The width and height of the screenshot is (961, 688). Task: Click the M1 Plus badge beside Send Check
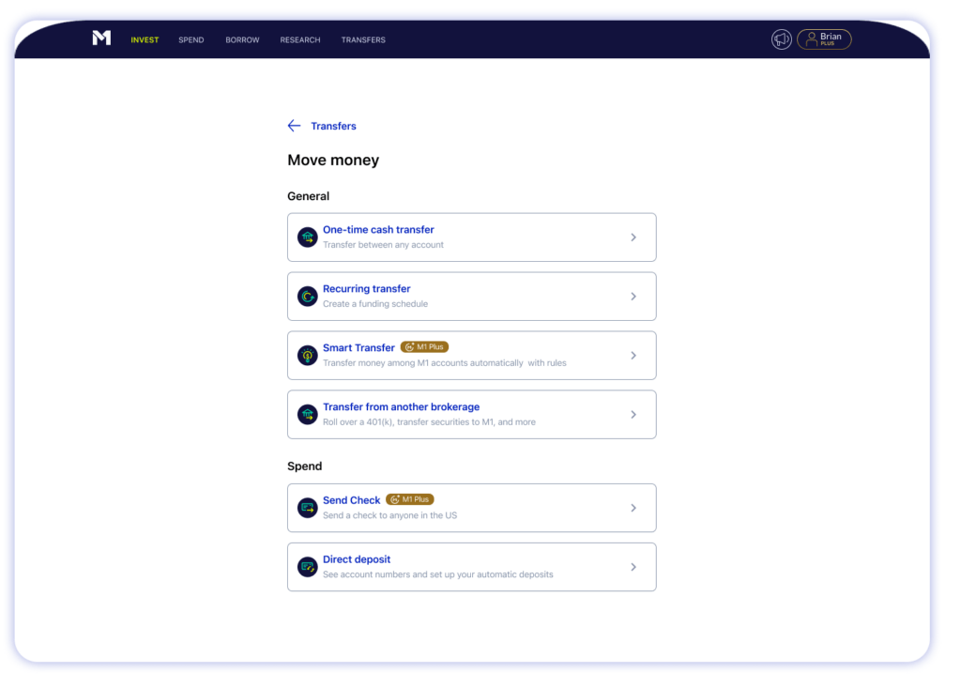pyautogui.click(x=410, y=499)
